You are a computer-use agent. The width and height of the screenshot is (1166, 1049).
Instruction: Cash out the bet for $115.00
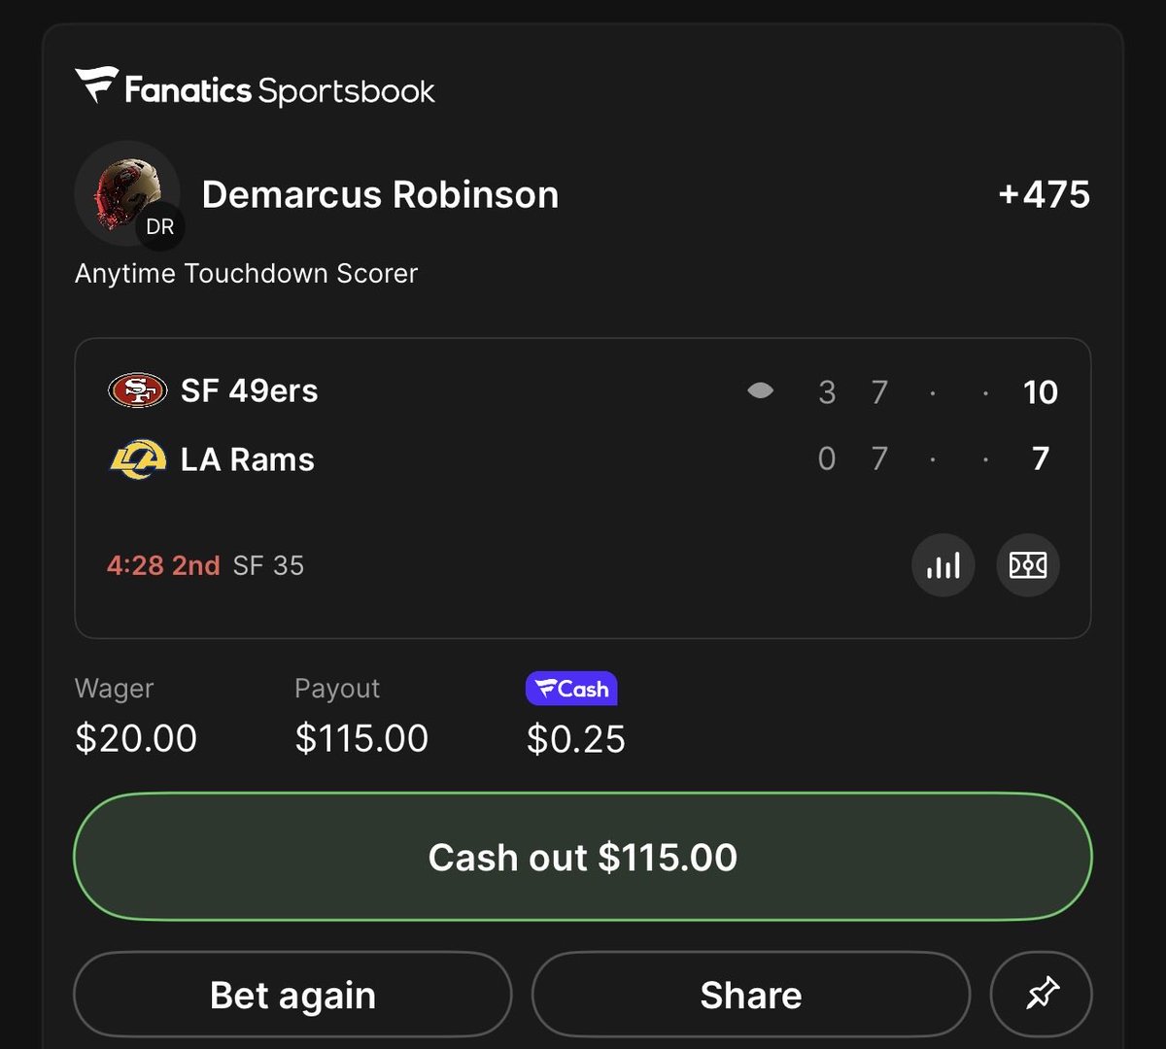click(x=583, y=857)
